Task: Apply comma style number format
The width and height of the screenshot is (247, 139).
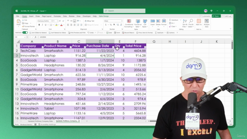Action: coord(114,25)
